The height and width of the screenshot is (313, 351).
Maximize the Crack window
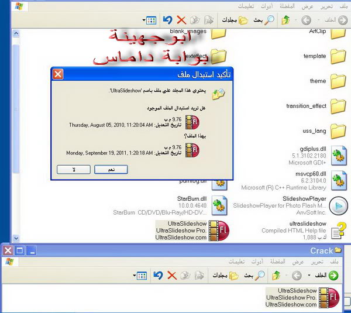coord(20,250)
